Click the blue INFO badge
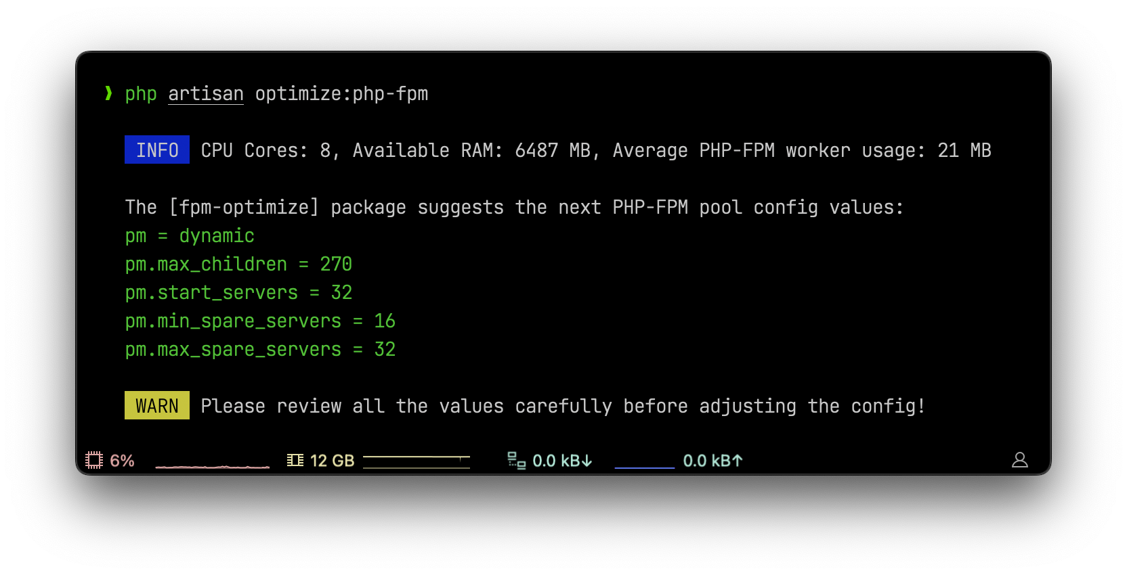1127x575 pixels. [157, 150]
